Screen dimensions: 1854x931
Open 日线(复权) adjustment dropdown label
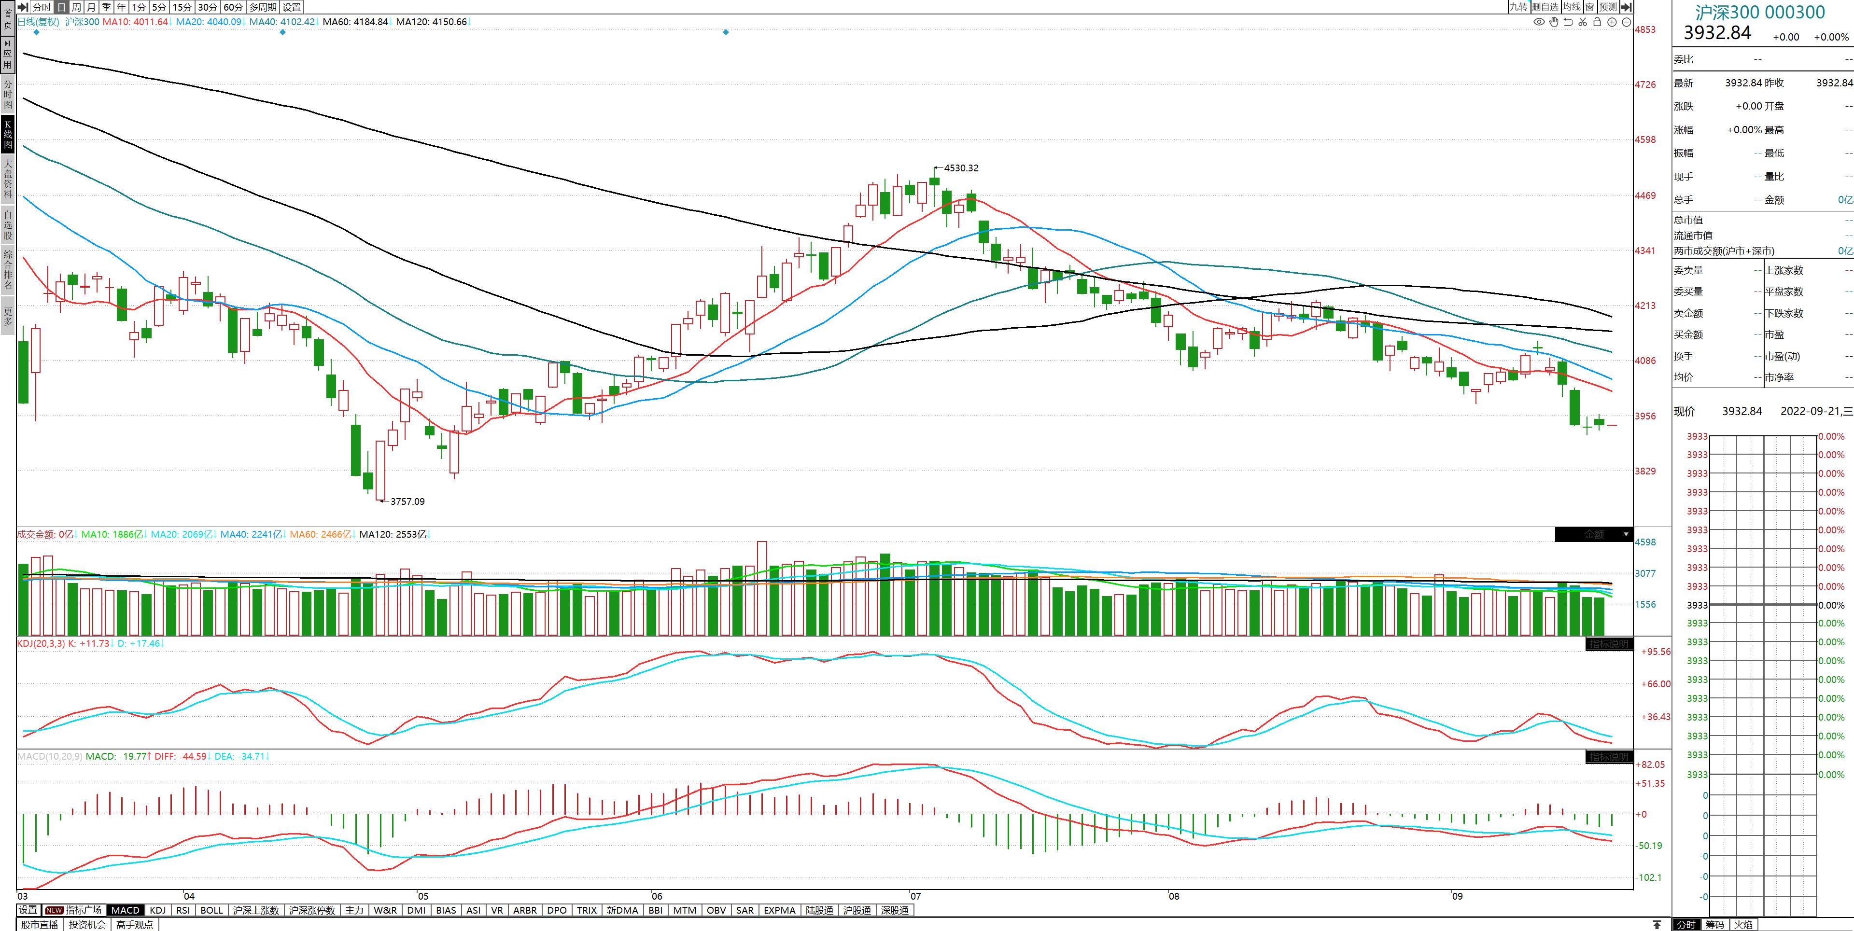(x=38, y=22)
